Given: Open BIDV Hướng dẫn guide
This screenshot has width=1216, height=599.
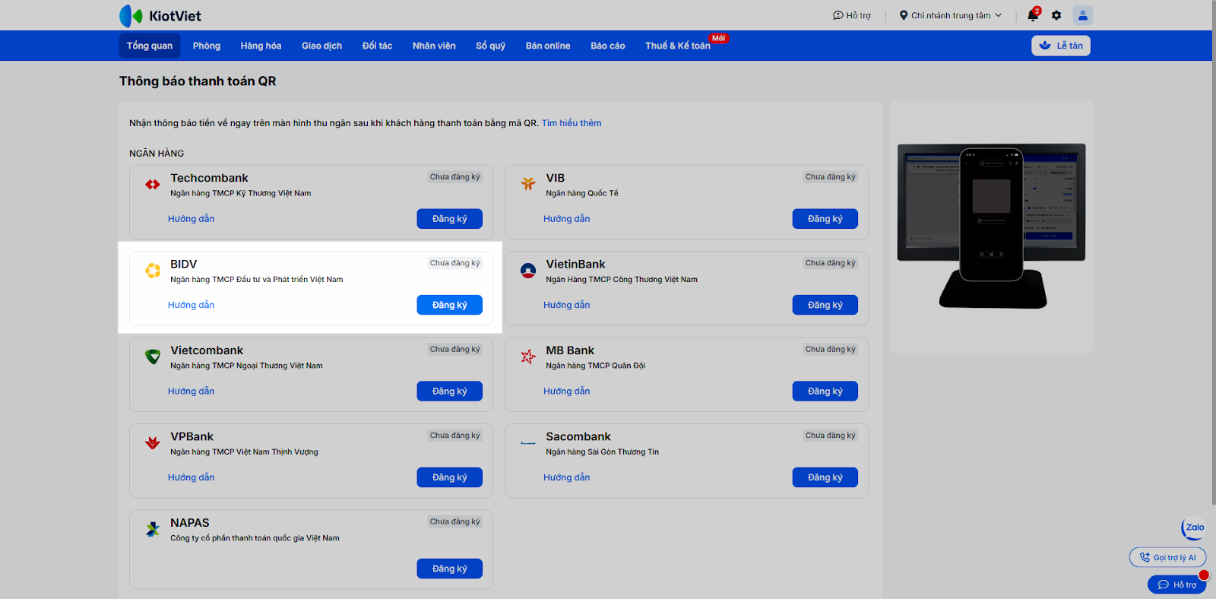Looking at the screenshot, I should (192, 305).
